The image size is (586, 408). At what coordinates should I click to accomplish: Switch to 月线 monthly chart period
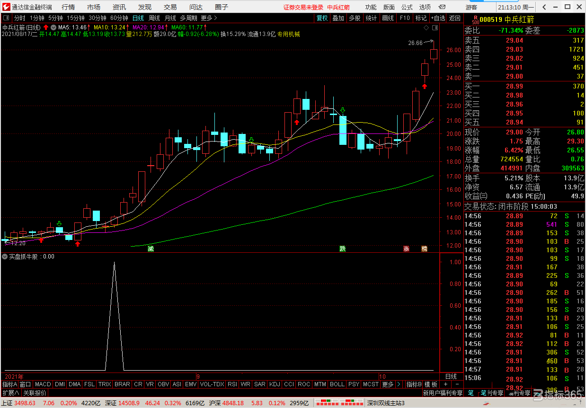[x=170, y=18]
